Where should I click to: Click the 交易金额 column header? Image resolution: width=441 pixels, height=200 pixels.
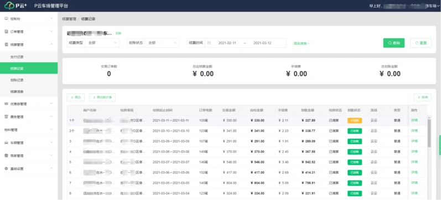click(x=229, y=110)
